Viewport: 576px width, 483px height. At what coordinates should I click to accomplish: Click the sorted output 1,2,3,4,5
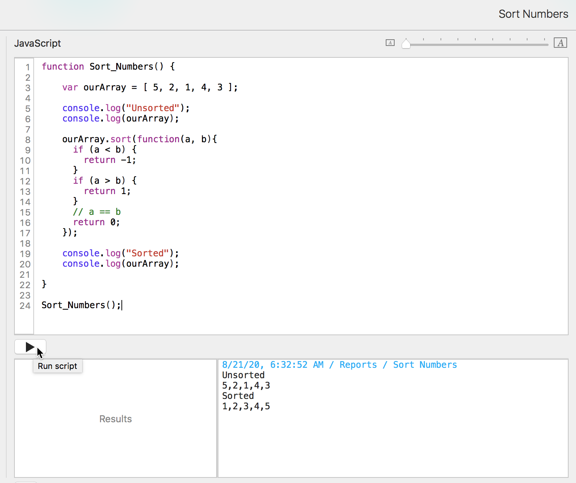(x=246, y=406)
